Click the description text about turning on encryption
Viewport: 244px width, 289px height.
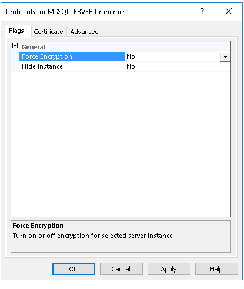click(x=93, y=236)
